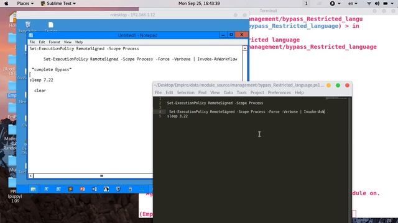The width and height of the screenshot is (398, 223).
Task: Open Notepad's View menu
Action: tap(68, 42)
